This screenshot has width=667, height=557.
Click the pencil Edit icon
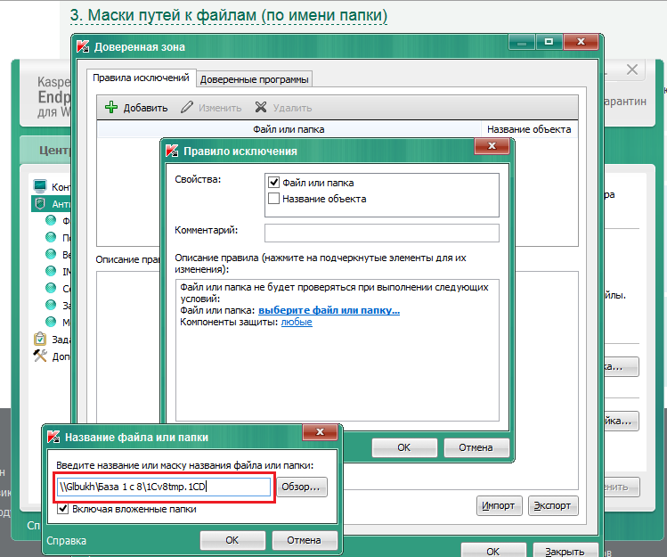point(187,107)
